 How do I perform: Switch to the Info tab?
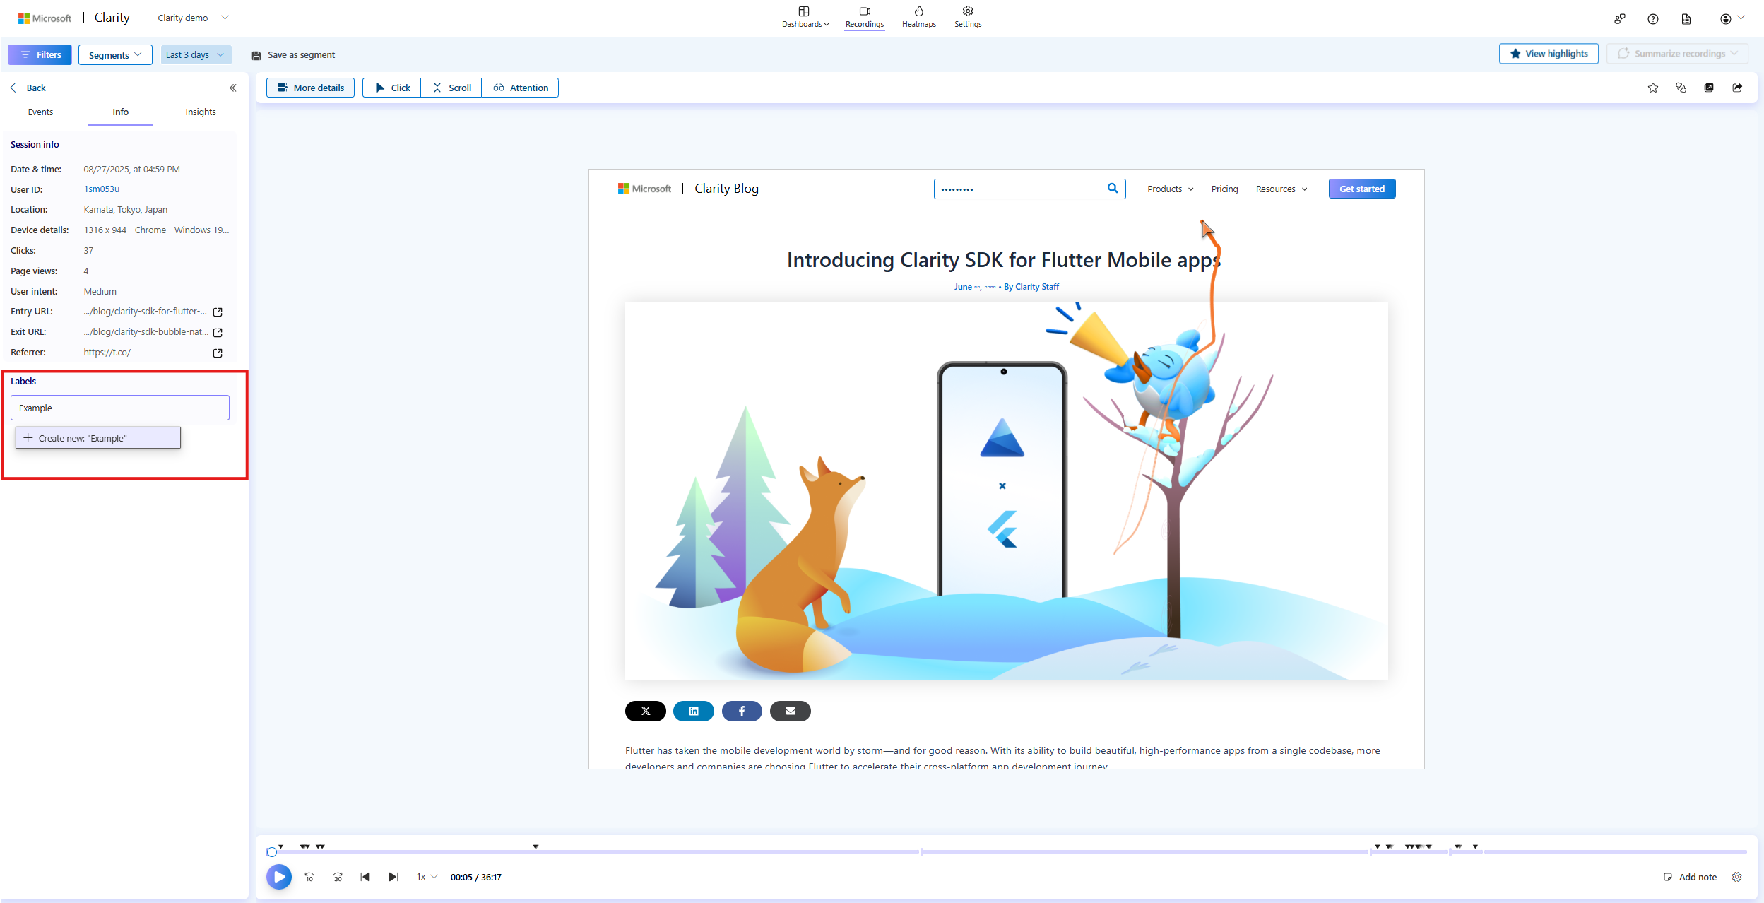pos(121,112)
